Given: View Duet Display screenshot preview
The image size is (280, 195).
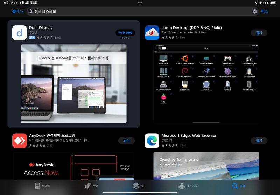Looking at the screenshot, I should pos(74,84).
